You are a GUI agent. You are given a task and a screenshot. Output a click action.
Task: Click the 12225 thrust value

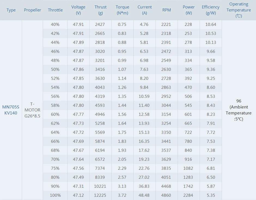(x=100, y=195)
